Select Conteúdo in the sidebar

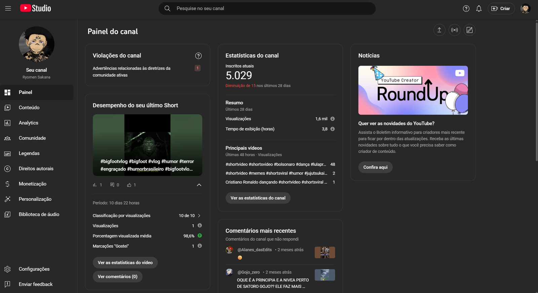point(29,108)
